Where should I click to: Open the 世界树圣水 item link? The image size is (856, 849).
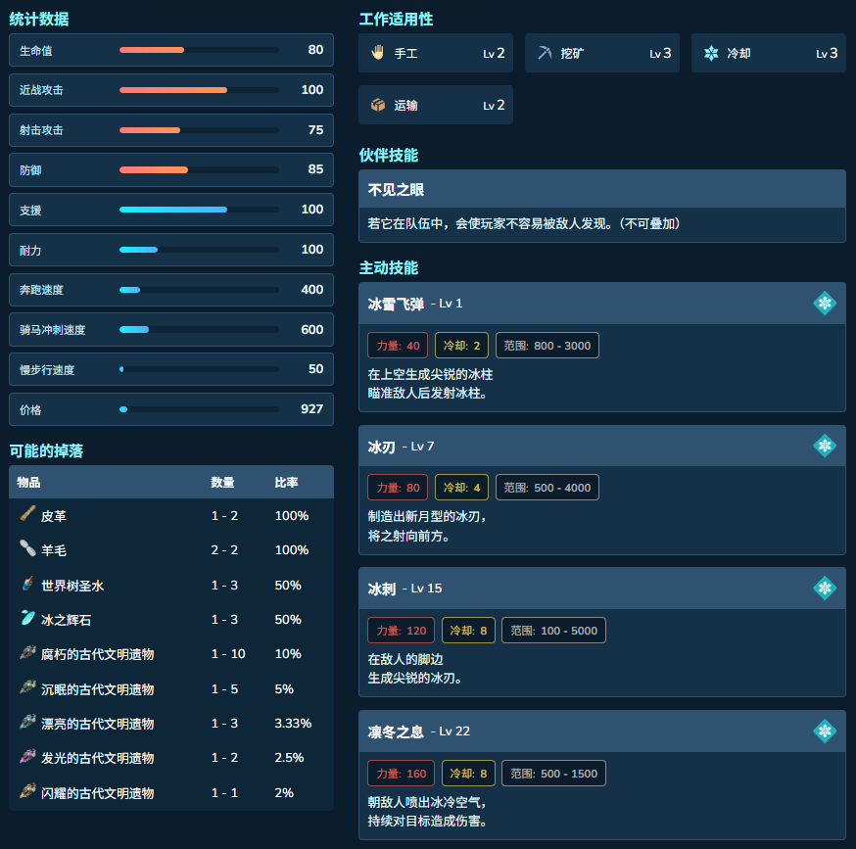pos(72,586)
